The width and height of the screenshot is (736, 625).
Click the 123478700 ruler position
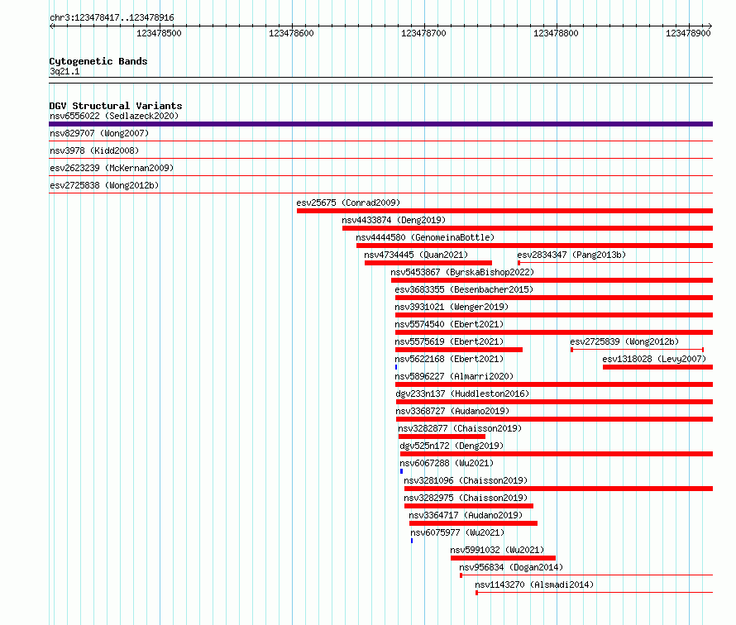[423, 33]
